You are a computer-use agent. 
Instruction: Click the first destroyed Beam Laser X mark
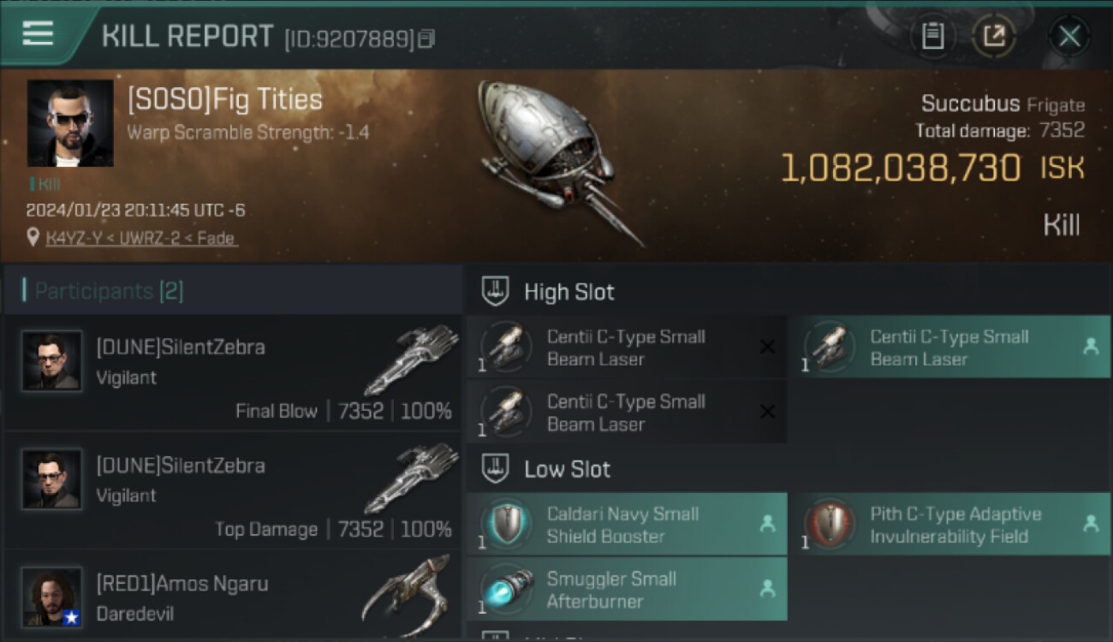[x=767, y=347]
